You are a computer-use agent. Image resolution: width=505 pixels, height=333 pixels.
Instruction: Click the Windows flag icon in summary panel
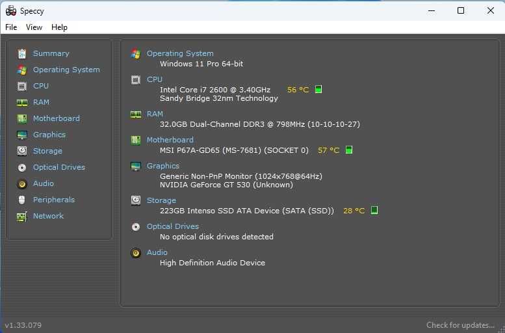tap(136, 53)
